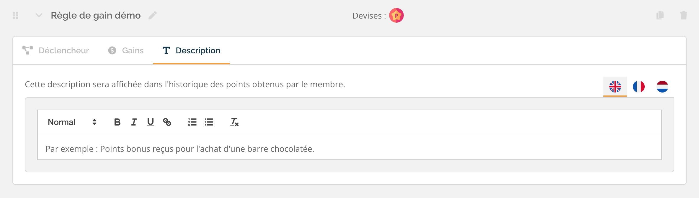Switch to the Déclencheur tab
The height and width of the screenshot is (198, 699).
coord(56,50)
